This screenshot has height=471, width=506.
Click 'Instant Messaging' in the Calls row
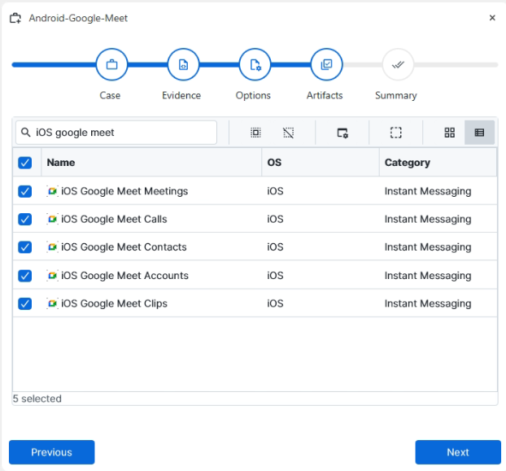[x=428, y=220]
